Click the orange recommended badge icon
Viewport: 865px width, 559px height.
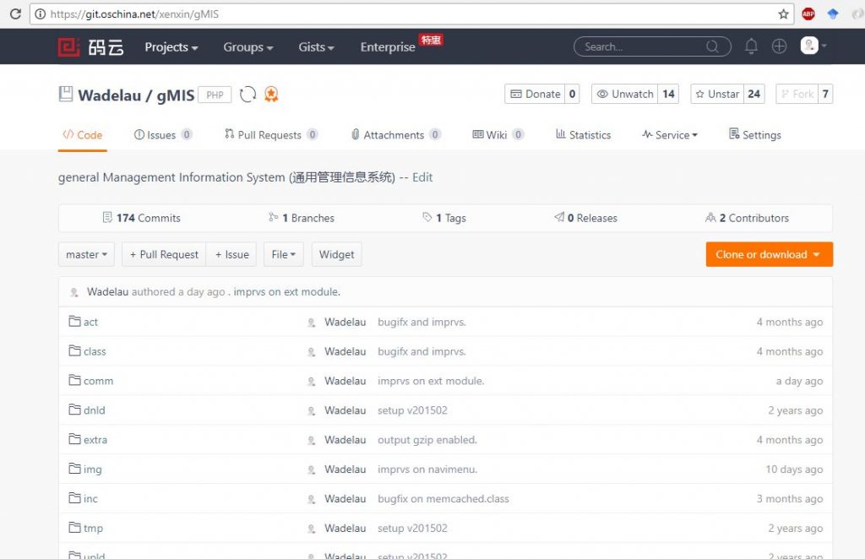tap(271, 95)
